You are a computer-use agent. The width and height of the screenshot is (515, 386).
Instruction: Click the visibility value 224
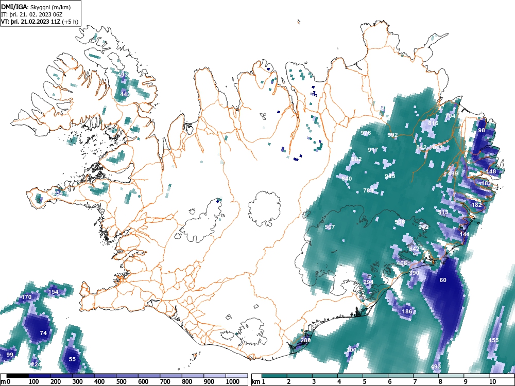(x=36, y=364)
